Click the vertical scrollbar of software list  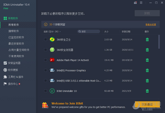[x=159, y=42]
